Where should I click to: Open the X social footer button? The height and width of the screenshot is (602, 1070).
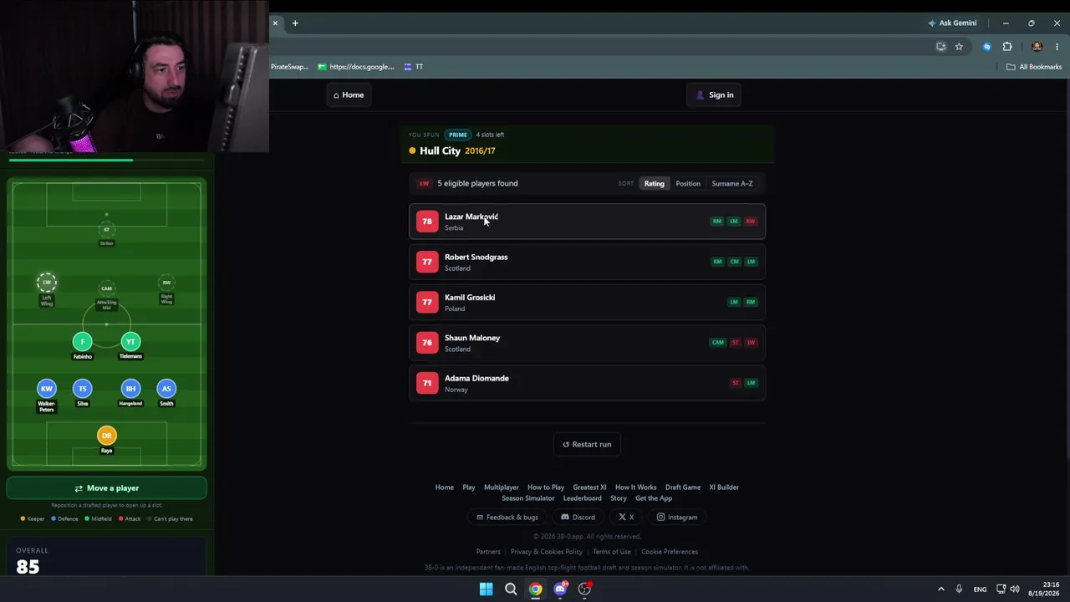626,518
